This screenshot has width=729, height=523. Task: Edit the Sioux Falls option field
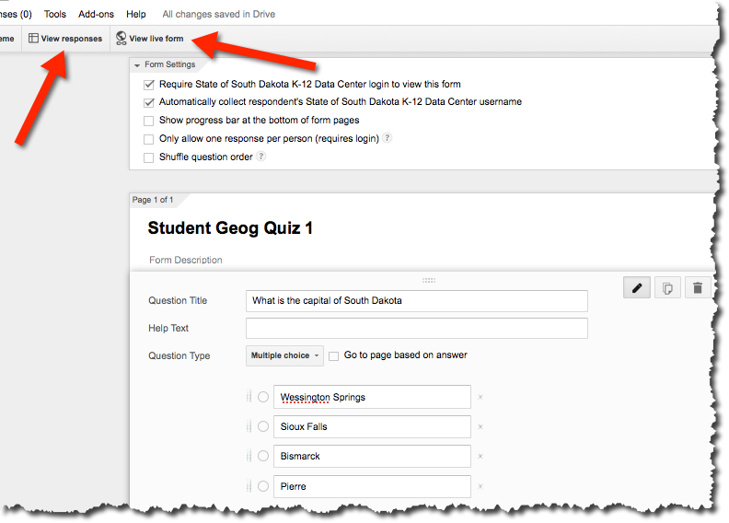[x=372, y=426]
